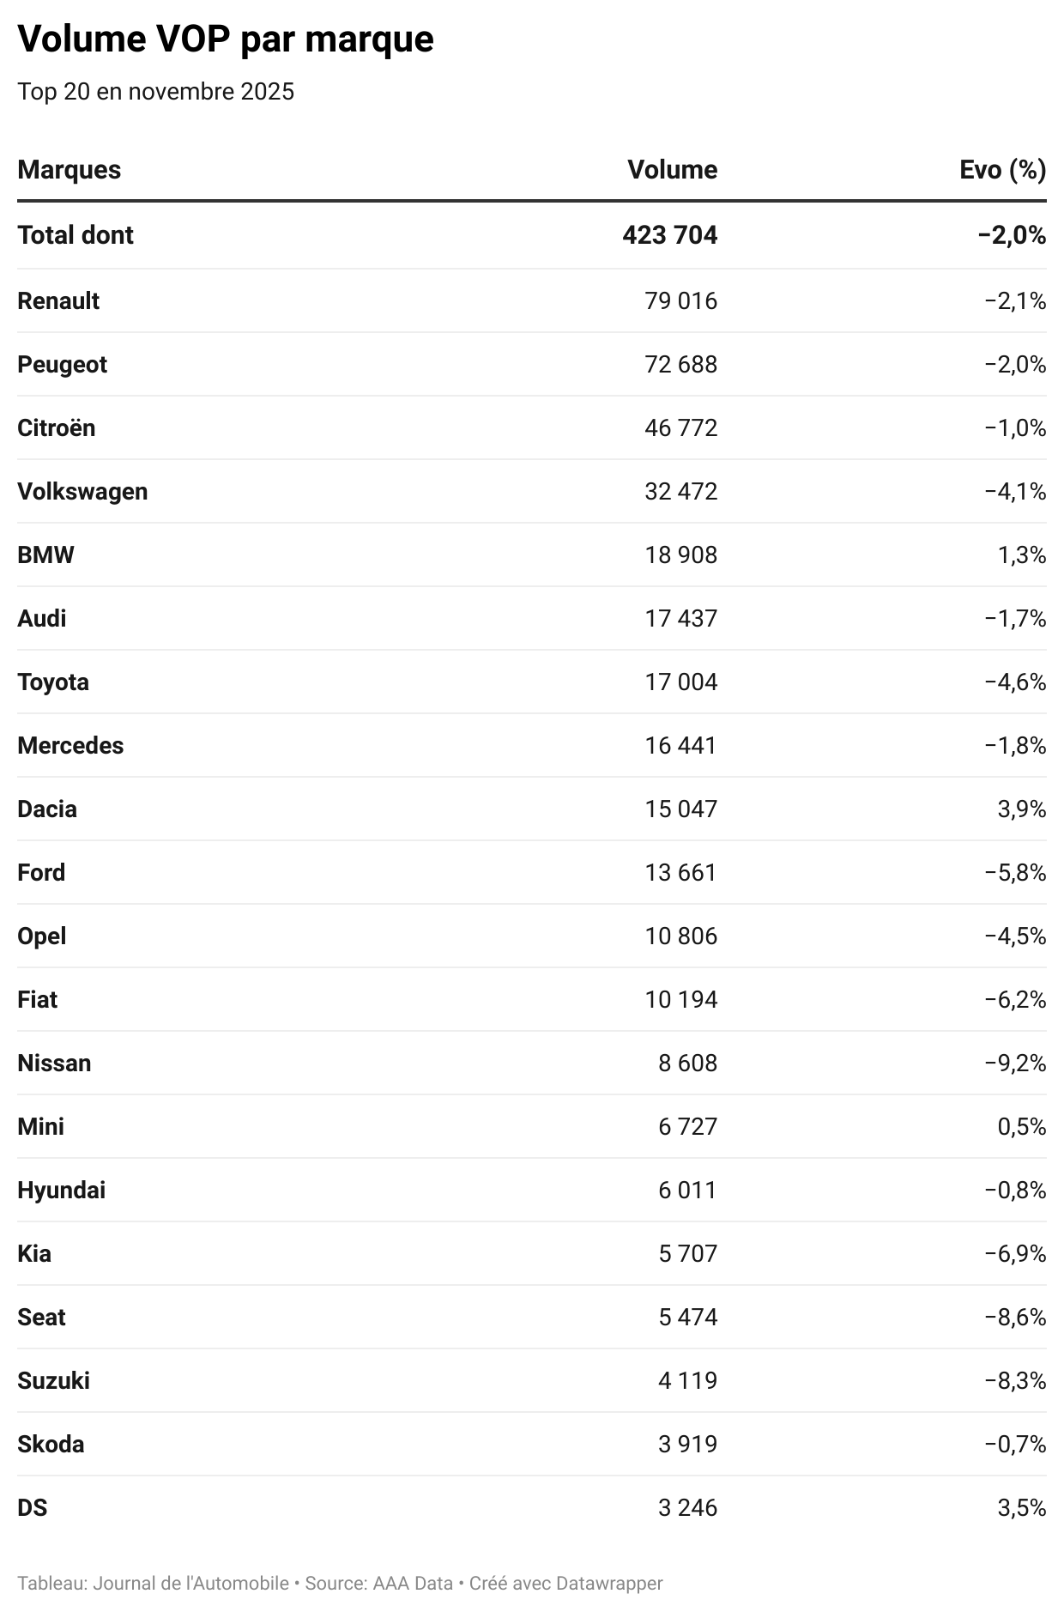The image size is (1064, 1612).
Task: Click the total volume 423 704
Action: coord(669,235)
